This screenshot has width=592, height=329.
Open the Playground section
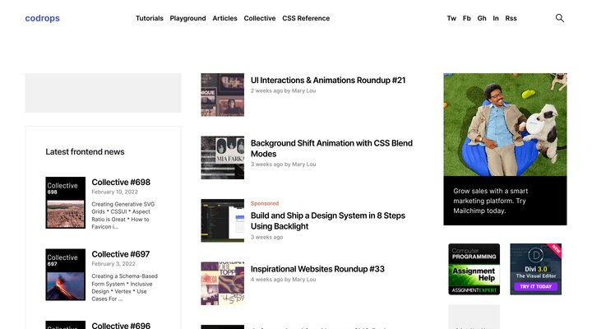coord(187,18)
